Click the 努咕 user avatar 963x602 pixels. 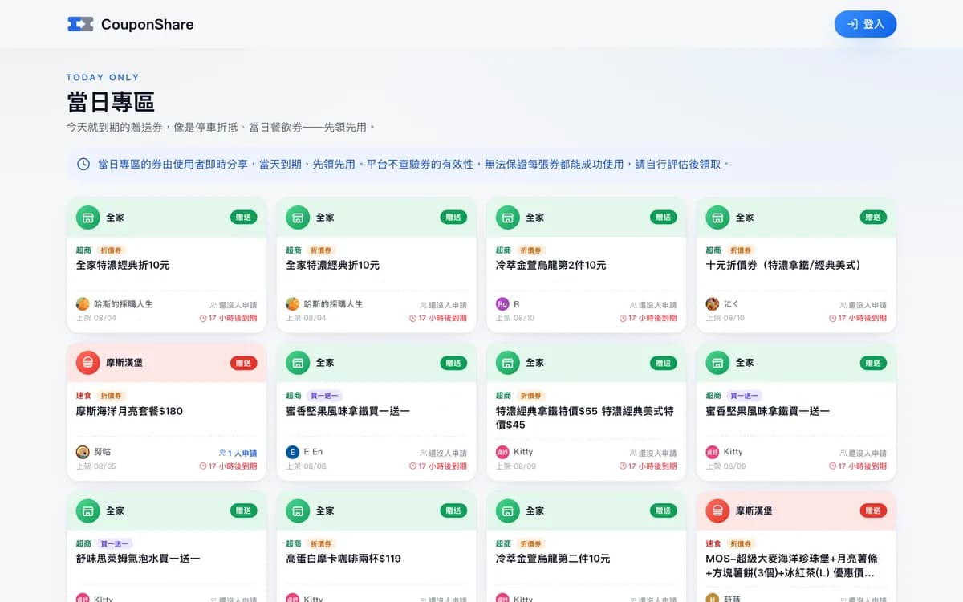coord(83,452)
